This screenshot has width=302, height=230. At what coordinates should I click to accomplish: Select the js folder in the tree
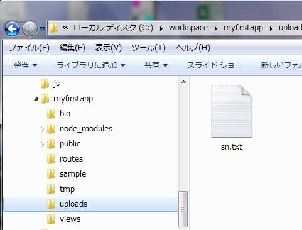[x=57, y=84]
